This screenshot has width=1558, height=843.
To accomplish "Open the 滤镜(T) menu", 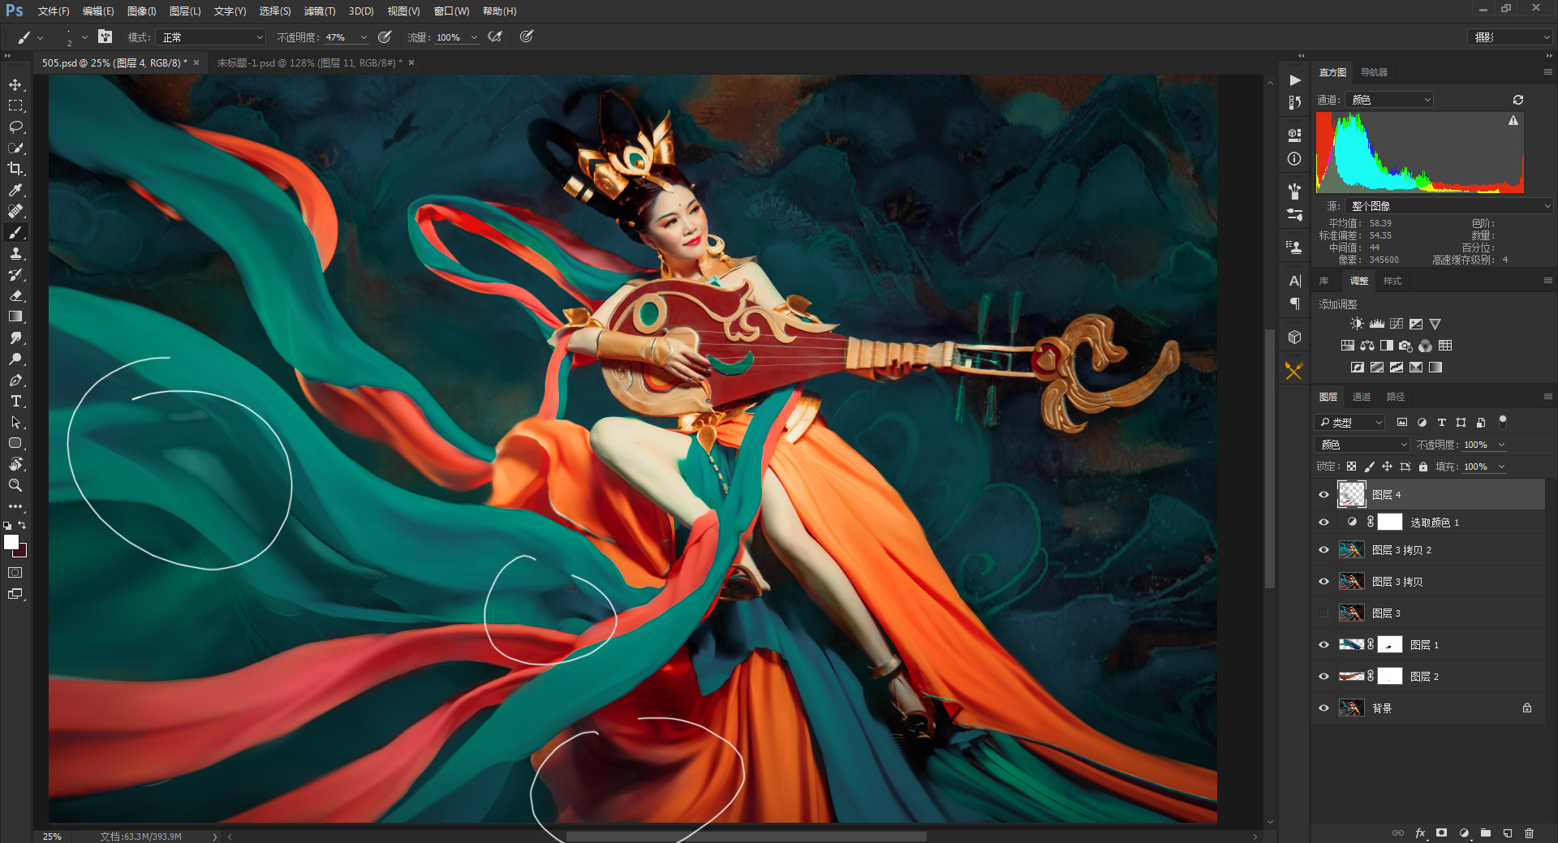I will coord(319,11).
